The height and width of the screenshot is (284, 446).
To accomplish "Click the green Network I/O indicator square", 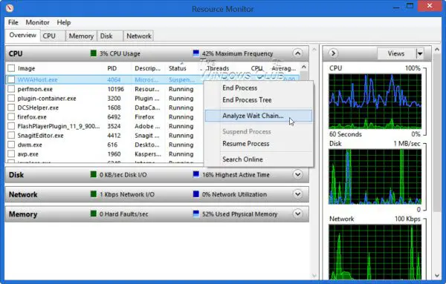I will tap(94, 194).
